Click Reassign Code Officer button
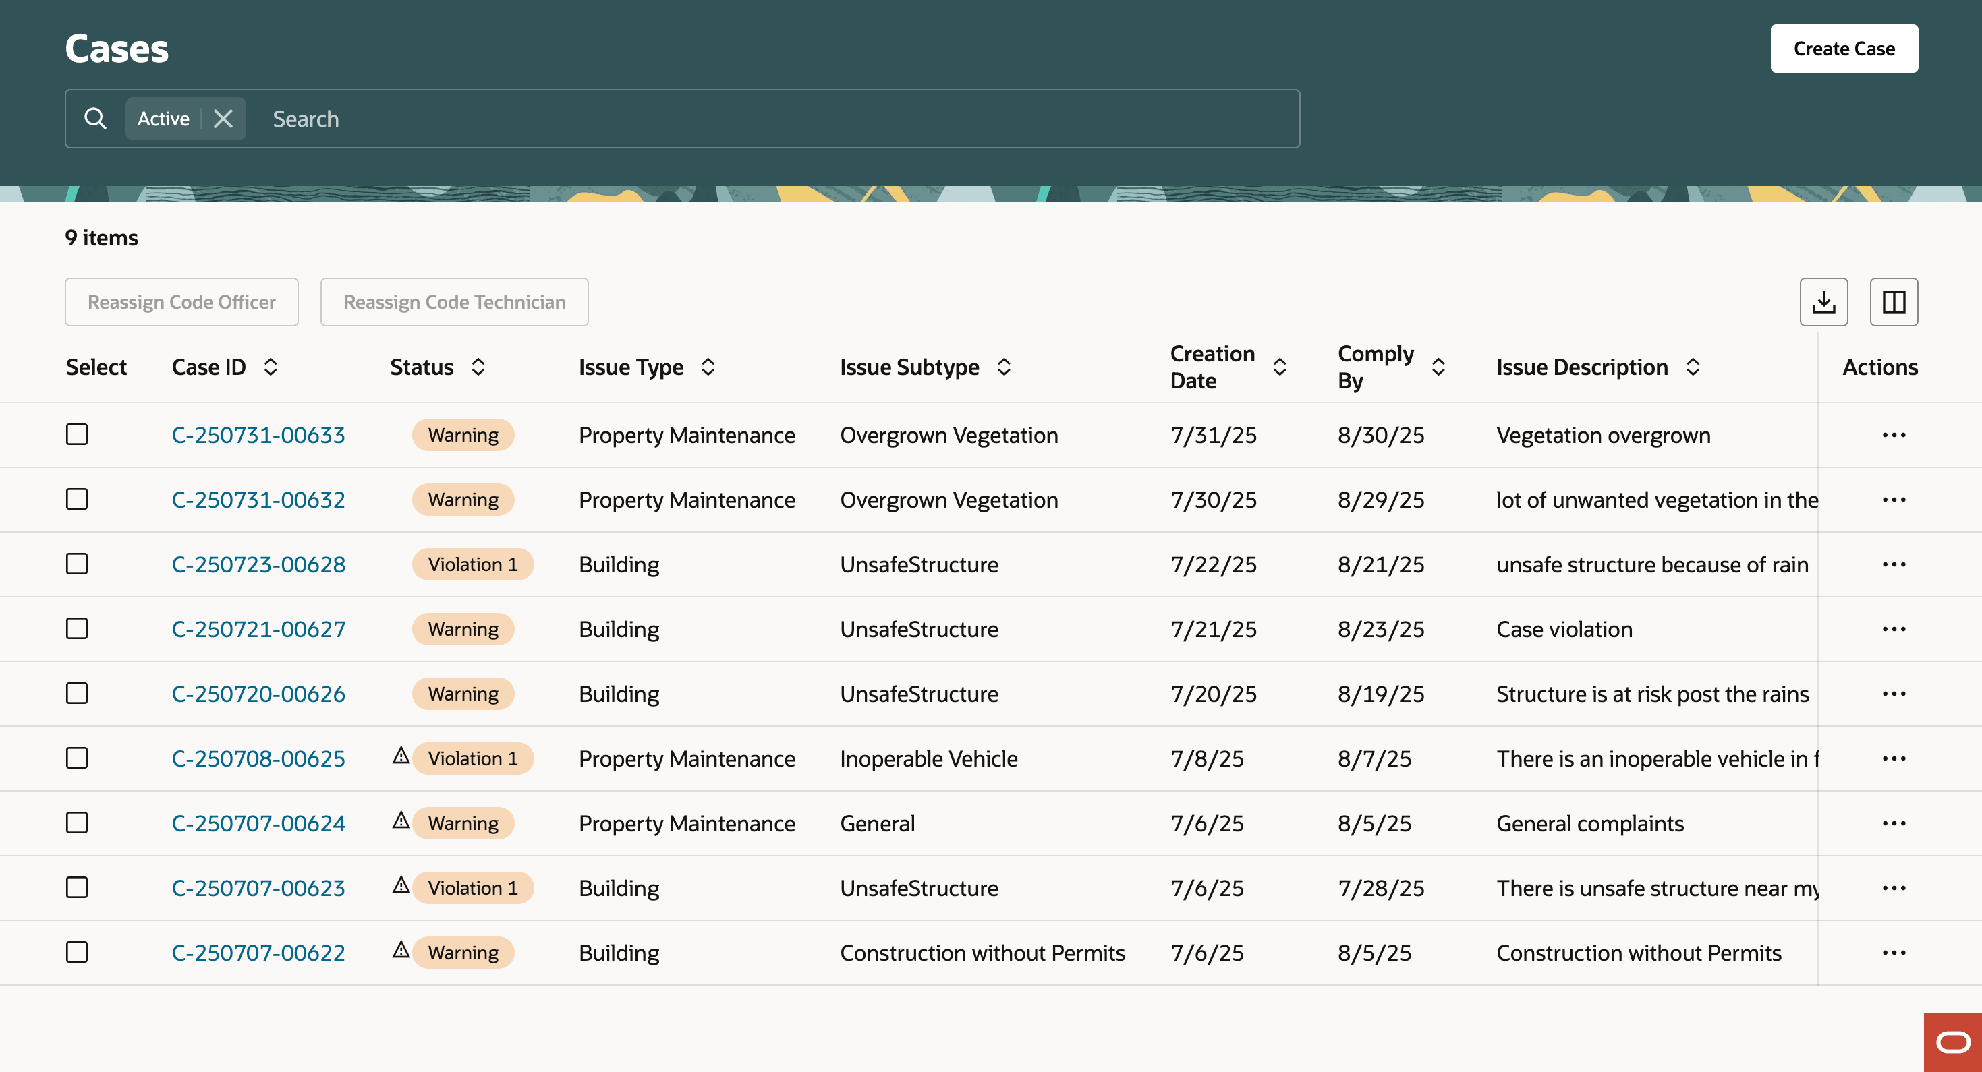The width and height of the screenshot is (1982, 1072). coord(181,301)
